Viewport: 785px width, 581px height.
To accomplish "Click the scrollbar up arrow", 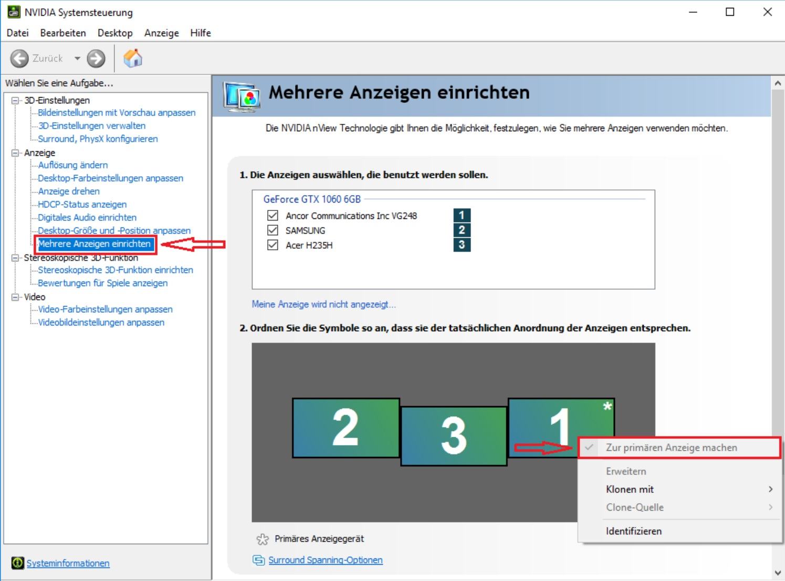I will pos(778,83).
